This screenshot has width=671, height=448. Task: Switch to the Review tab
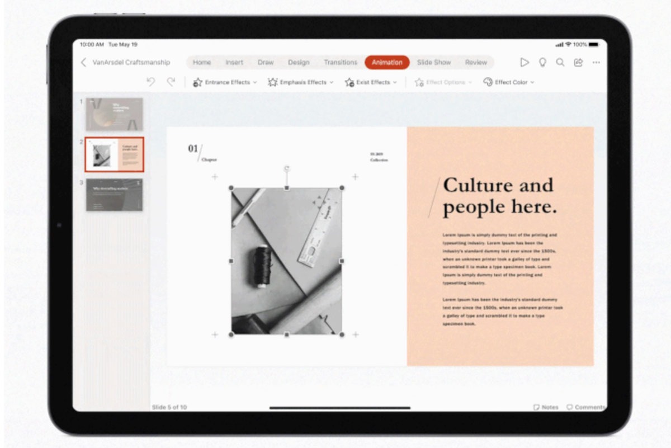click(476, 63)
